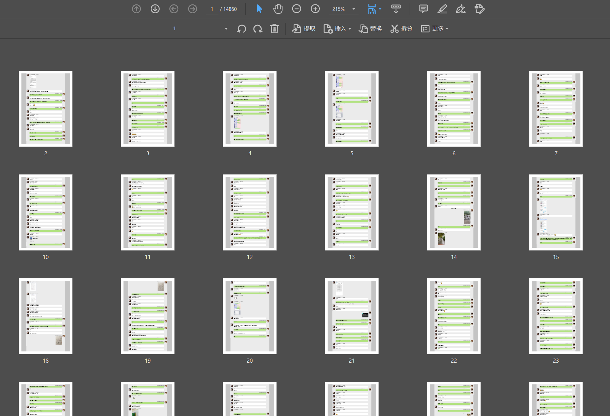Expand the page range selector dropdown
This screenshot has width=610, height=416.
click(x=226, y=29)
